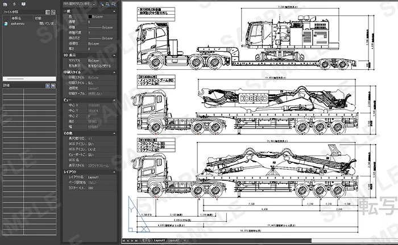
Task: Click the 中心 X value
Action: (102, 105)
